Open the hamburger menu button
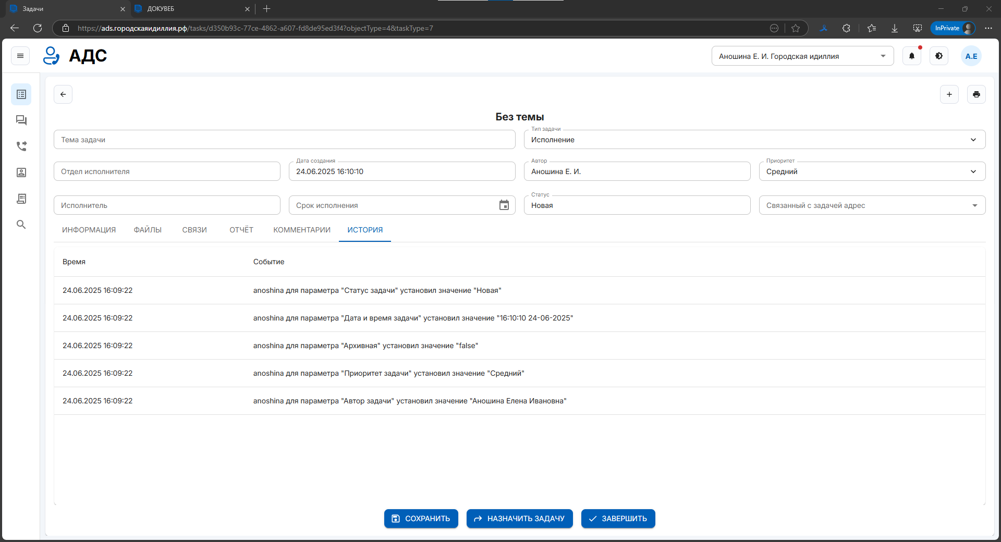Image resolution: width=1001 pixels, height=542 pixels. click(x=20, y=56)
